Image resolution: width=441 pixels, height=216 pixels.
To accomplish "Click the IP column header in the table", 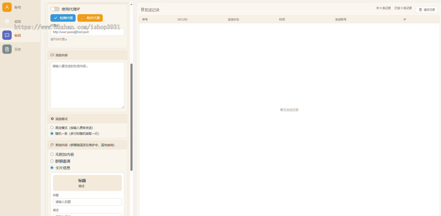I will [x=405, y=19].
